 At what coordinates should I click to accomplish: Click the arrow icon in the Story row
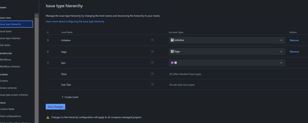point(153,74)
